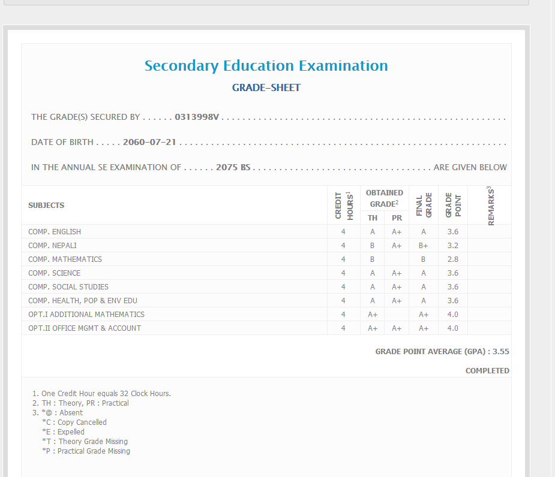
Task: Click the TH sub-column header
Action: pos(373,218)
